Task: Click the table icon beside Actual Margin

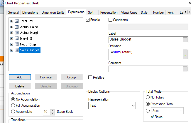Action: (x=17, y=33)
